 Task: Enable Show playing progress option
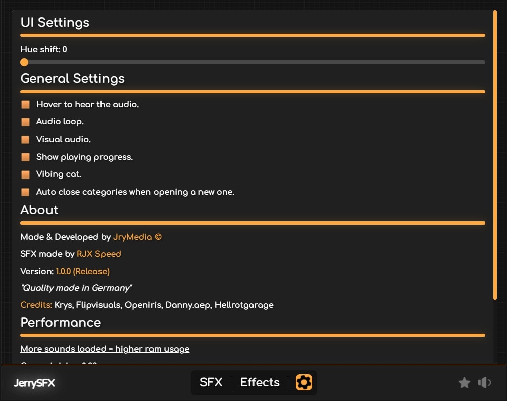tap(26, 157)
